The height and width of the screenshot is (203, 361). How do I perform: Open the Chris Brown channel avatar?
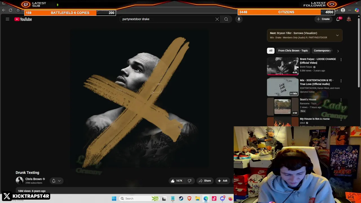[19, 180]
